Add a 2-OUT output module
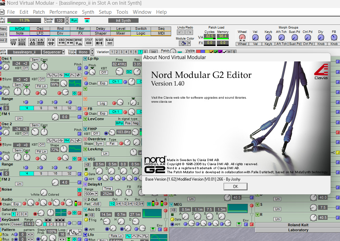The height and width of the screenshot is (241, 340). click(13, 42)
